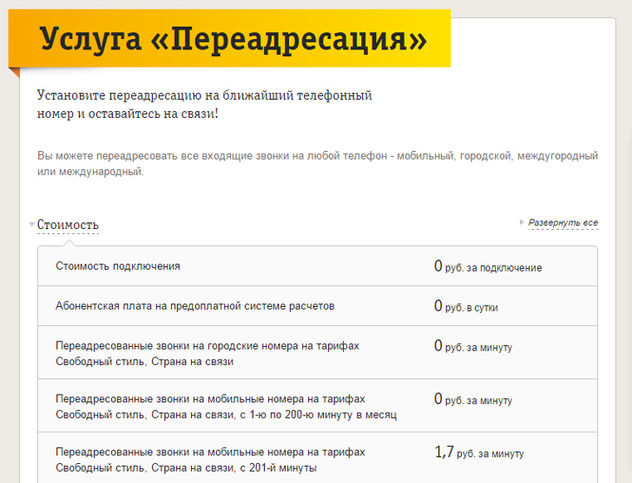Click the intro text Установите переадресацию
This screenshot has height=483, width=632.
205,104
